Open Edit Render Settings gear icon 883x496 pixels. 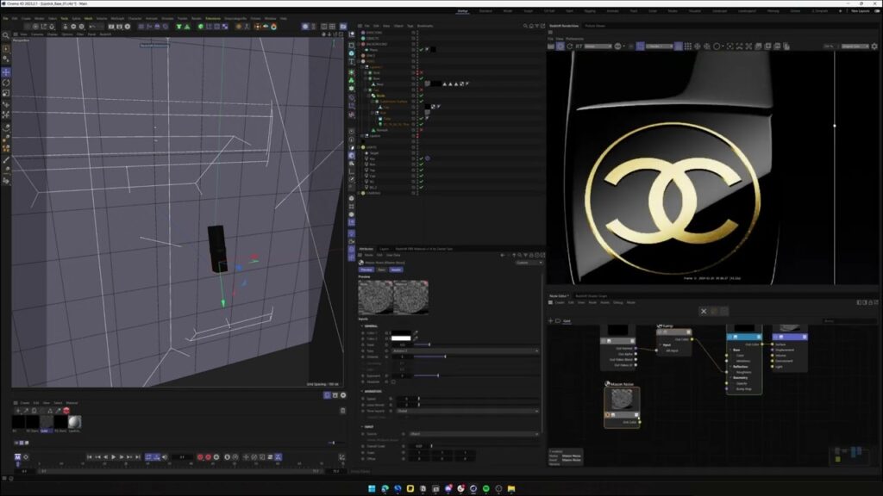coord(128,27)
